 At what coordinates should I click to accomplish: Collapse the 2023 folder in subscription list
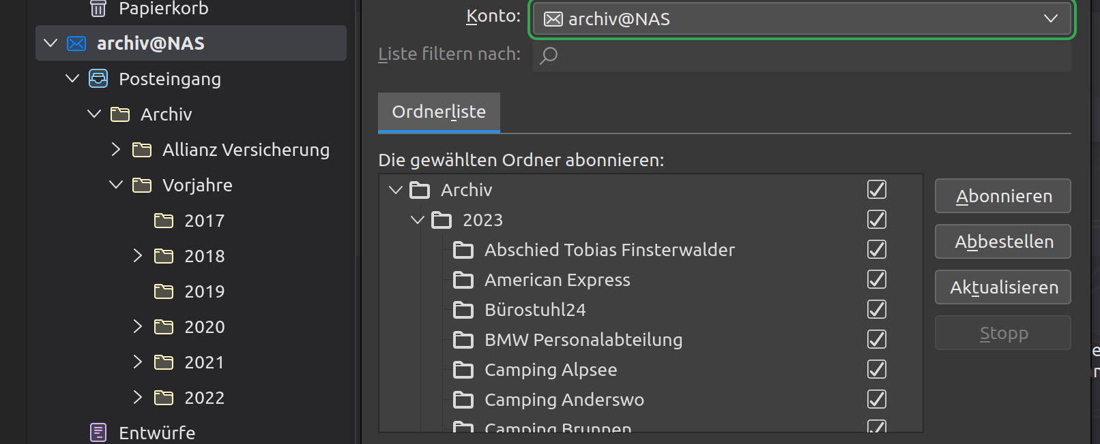(418, 220)
